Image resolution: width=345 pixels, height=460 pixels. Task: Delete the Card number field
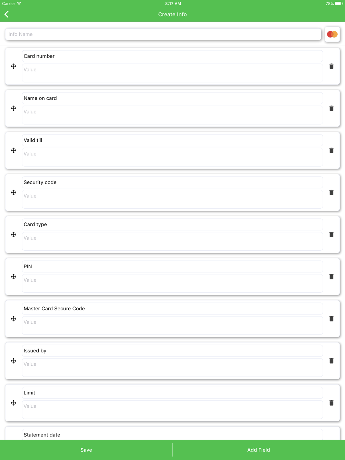coord(331,66)
